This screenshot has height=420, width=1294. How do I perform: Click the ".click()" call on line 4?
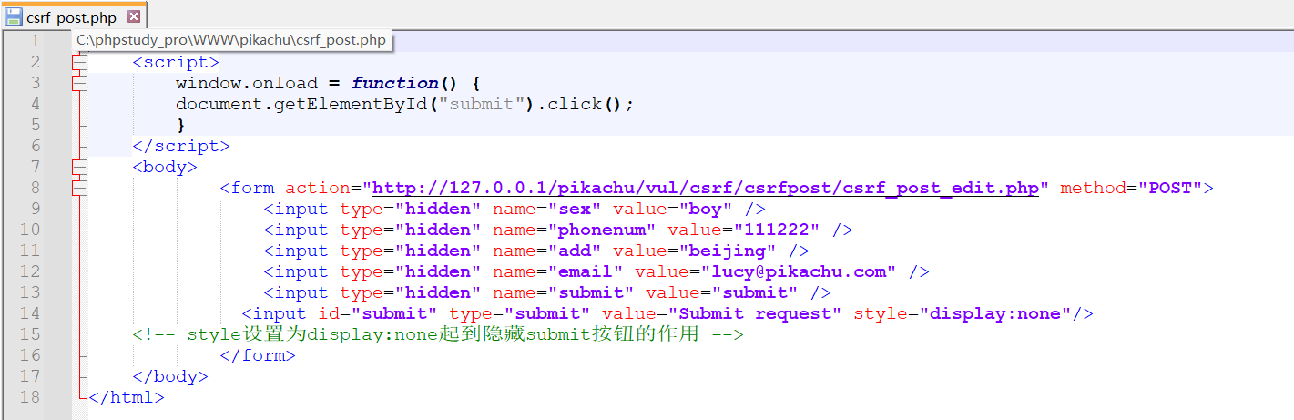580,104
